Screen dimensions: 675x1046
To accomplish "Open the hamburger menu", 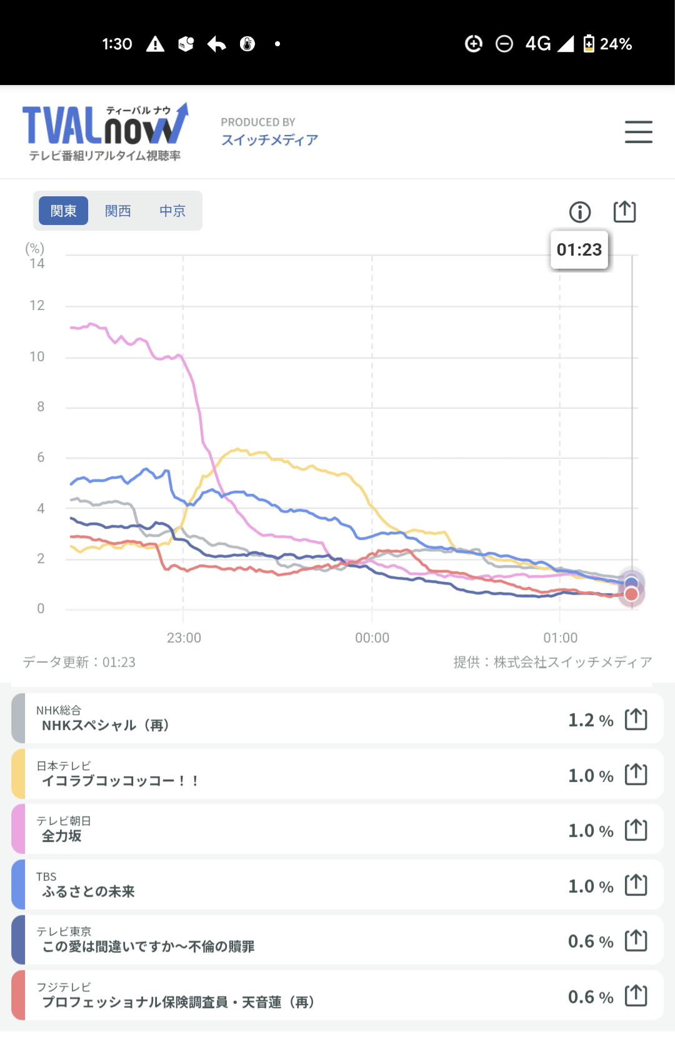I will point(638,132).
